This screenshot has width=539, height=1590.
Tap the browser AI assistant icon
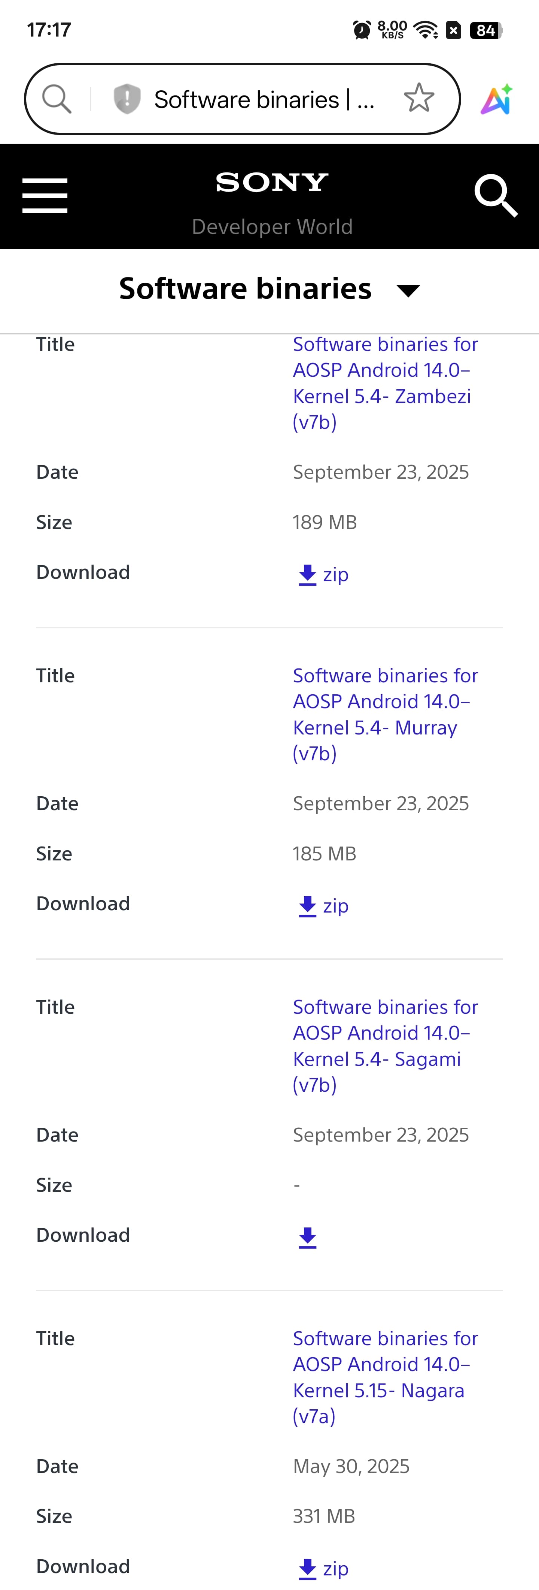pos(496,99)
